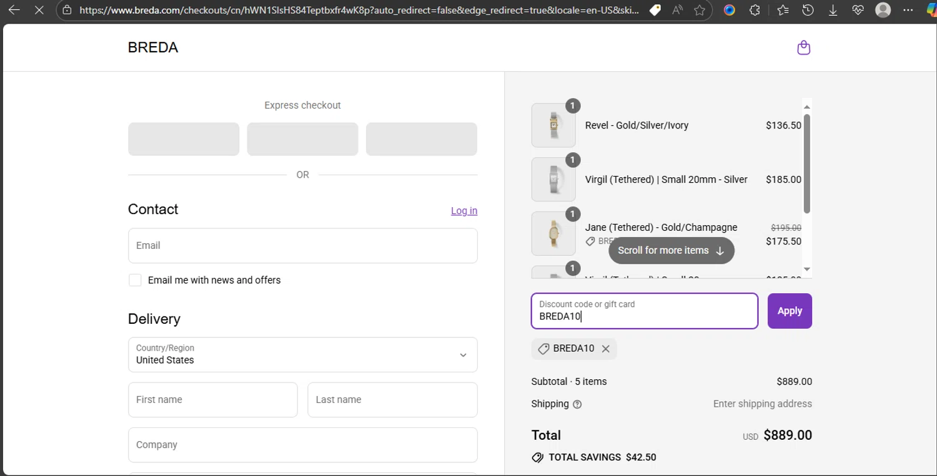This screenshot has width=937, height=476.
Task: View site information lock icon in address bar
Action: pos(67,10)
